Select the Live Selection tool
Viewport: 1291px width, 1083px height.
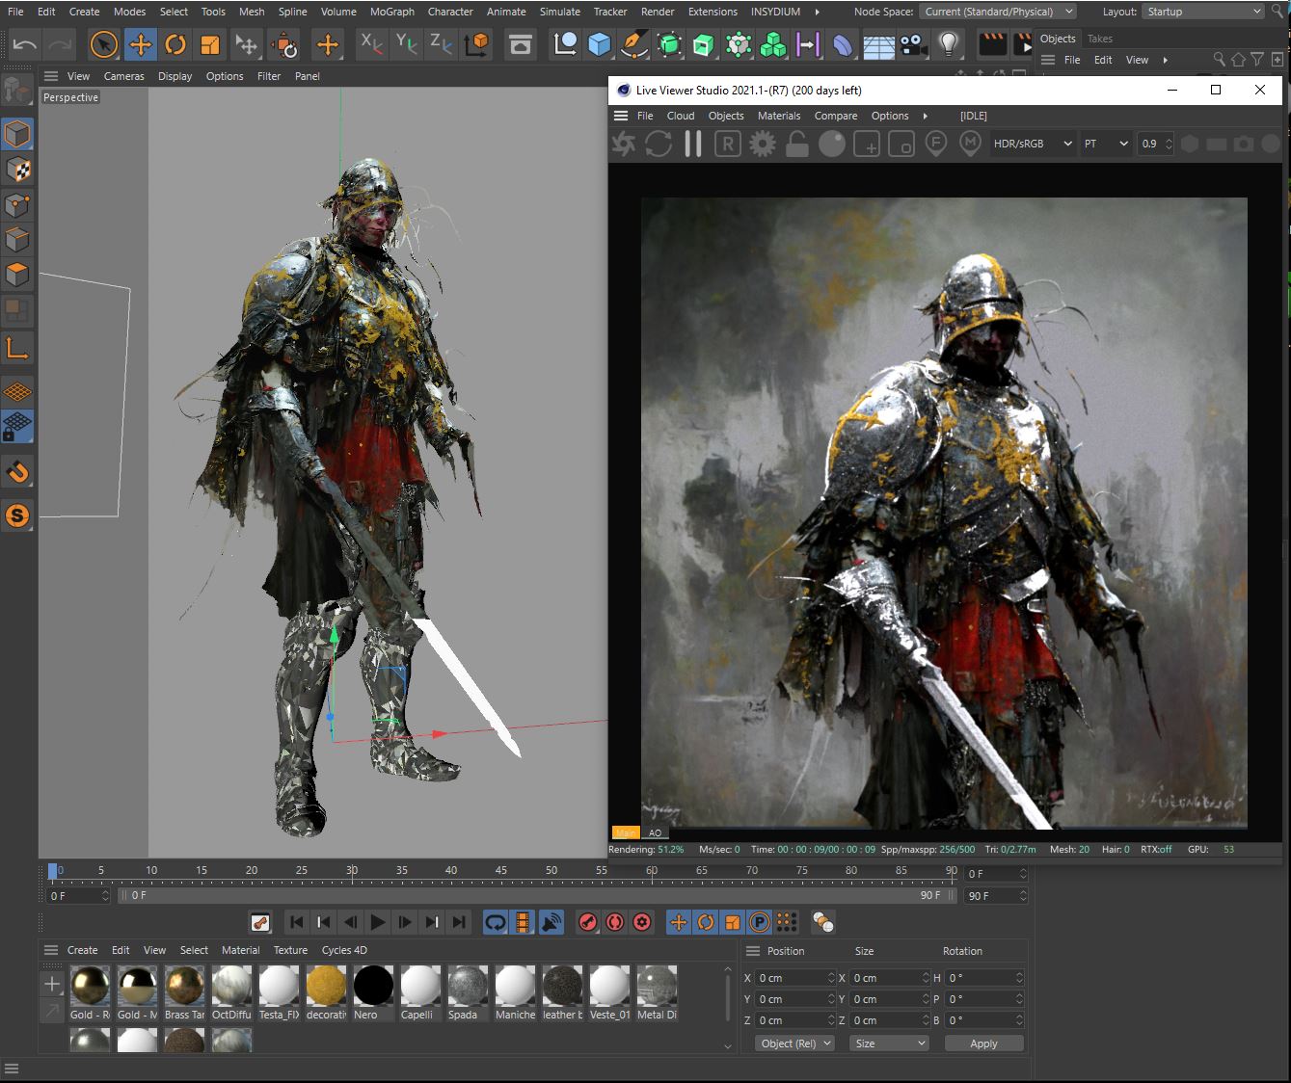coord(104,44)
